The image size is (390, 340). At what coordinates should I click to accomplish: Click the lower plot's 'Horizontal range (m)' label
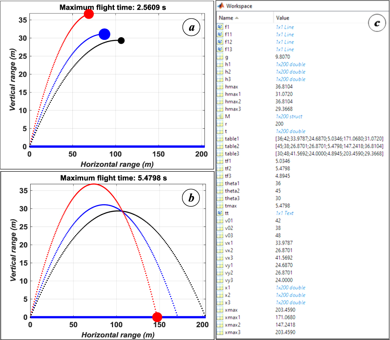click(118, 335)
